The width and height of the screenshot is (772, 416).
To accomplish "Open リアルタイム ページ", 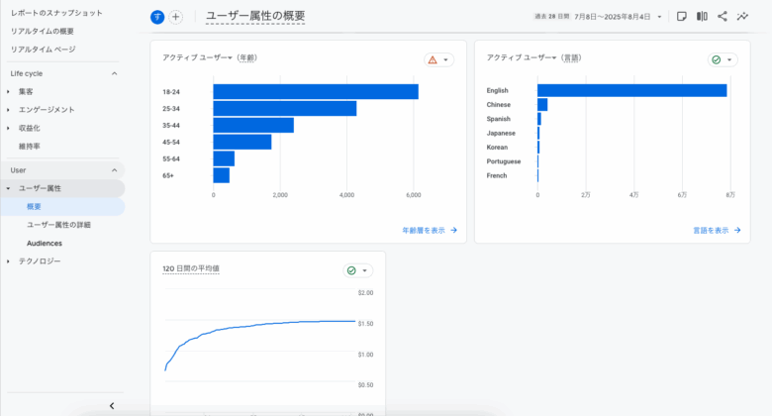I will pos(44,50).
